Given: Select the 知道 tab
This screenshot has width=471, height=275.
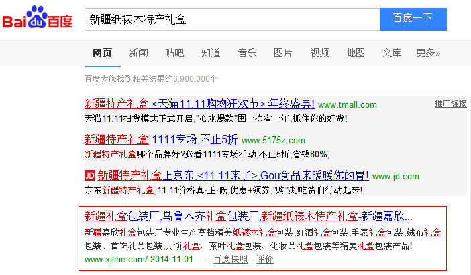Looking at the screenshot, I should coord(211,53).
